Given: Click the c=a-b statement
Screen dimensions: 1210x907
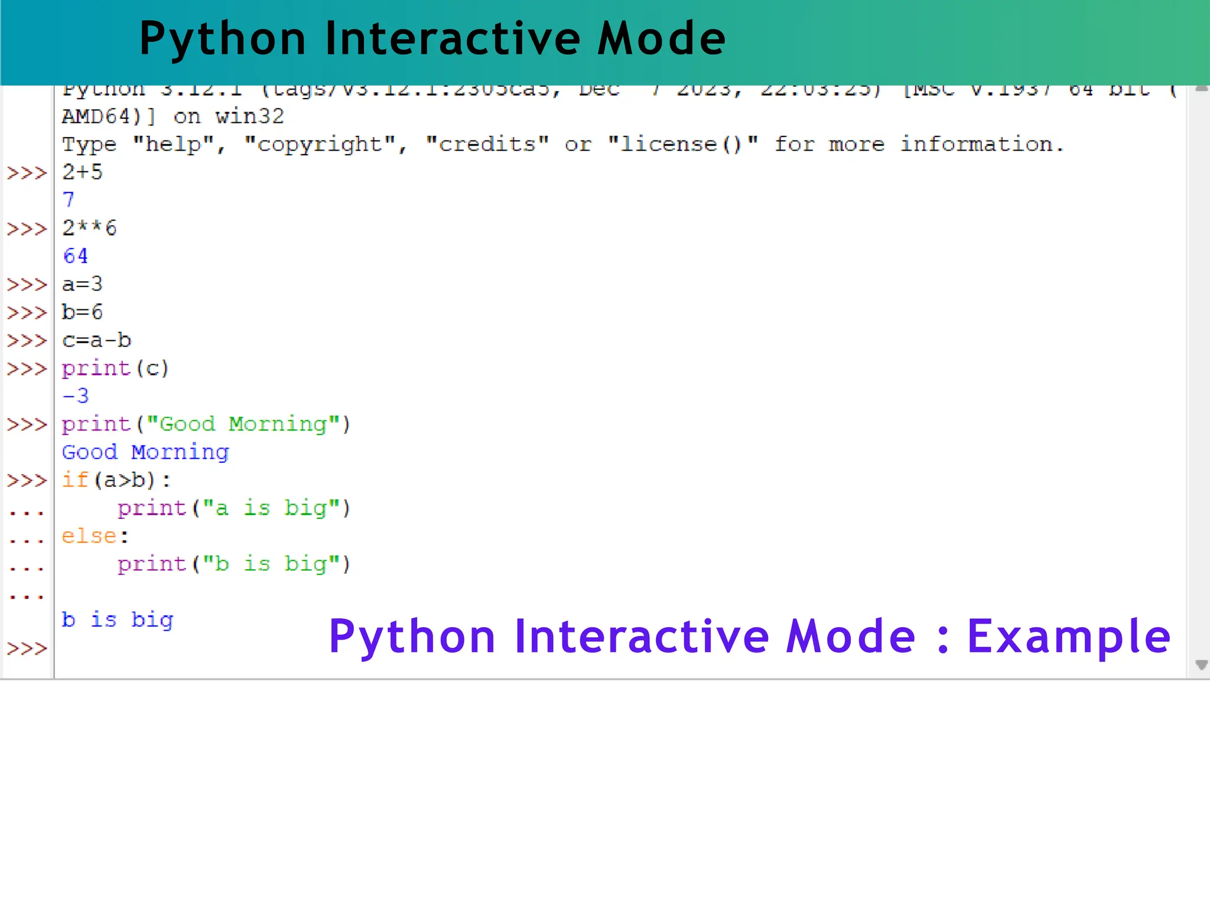Looking at the screenshot, I should coord(97,340).
